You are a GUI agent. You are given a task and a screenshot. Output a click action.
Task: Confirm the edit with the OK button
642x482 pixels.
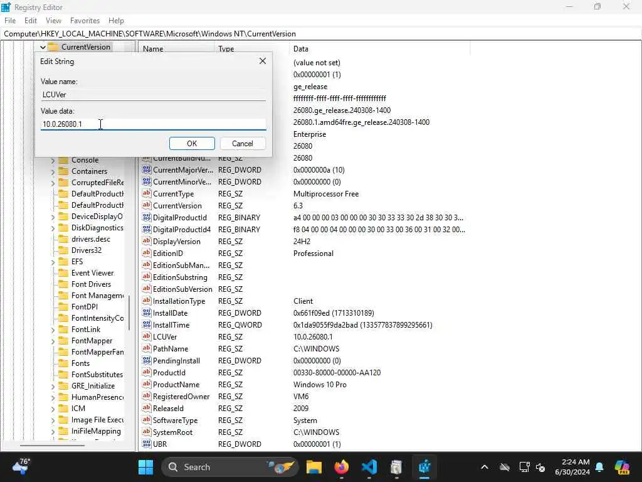[192, 144]
